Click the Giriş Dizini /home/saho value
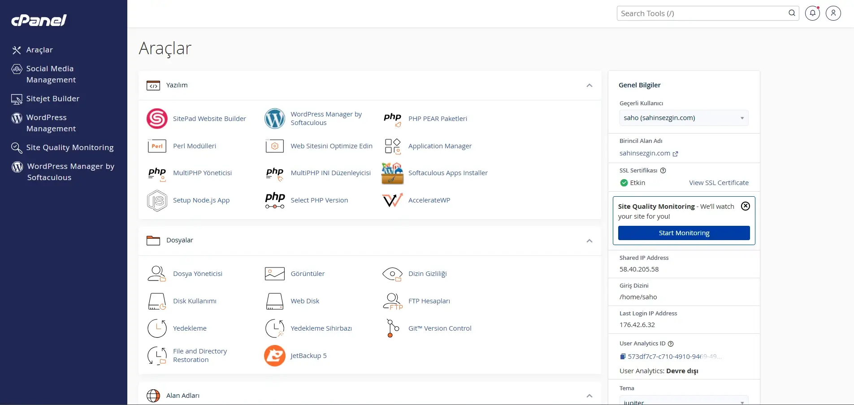The width and height of the screenshot is (854, 405). coord(638,297)
